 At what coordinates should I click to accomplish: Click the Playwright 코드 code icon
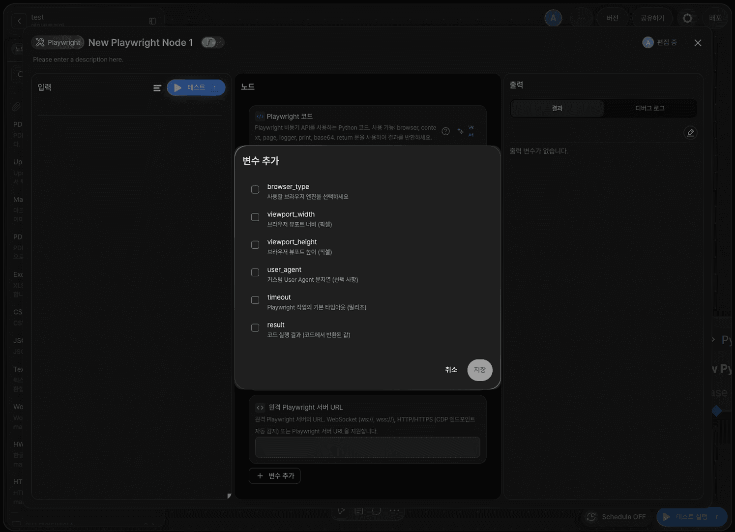(x=260, y=117)
